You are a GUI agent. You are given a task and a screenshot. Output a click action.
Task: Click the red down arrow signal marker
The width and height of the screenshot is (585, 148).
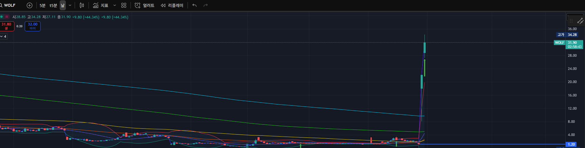point(371,140)
